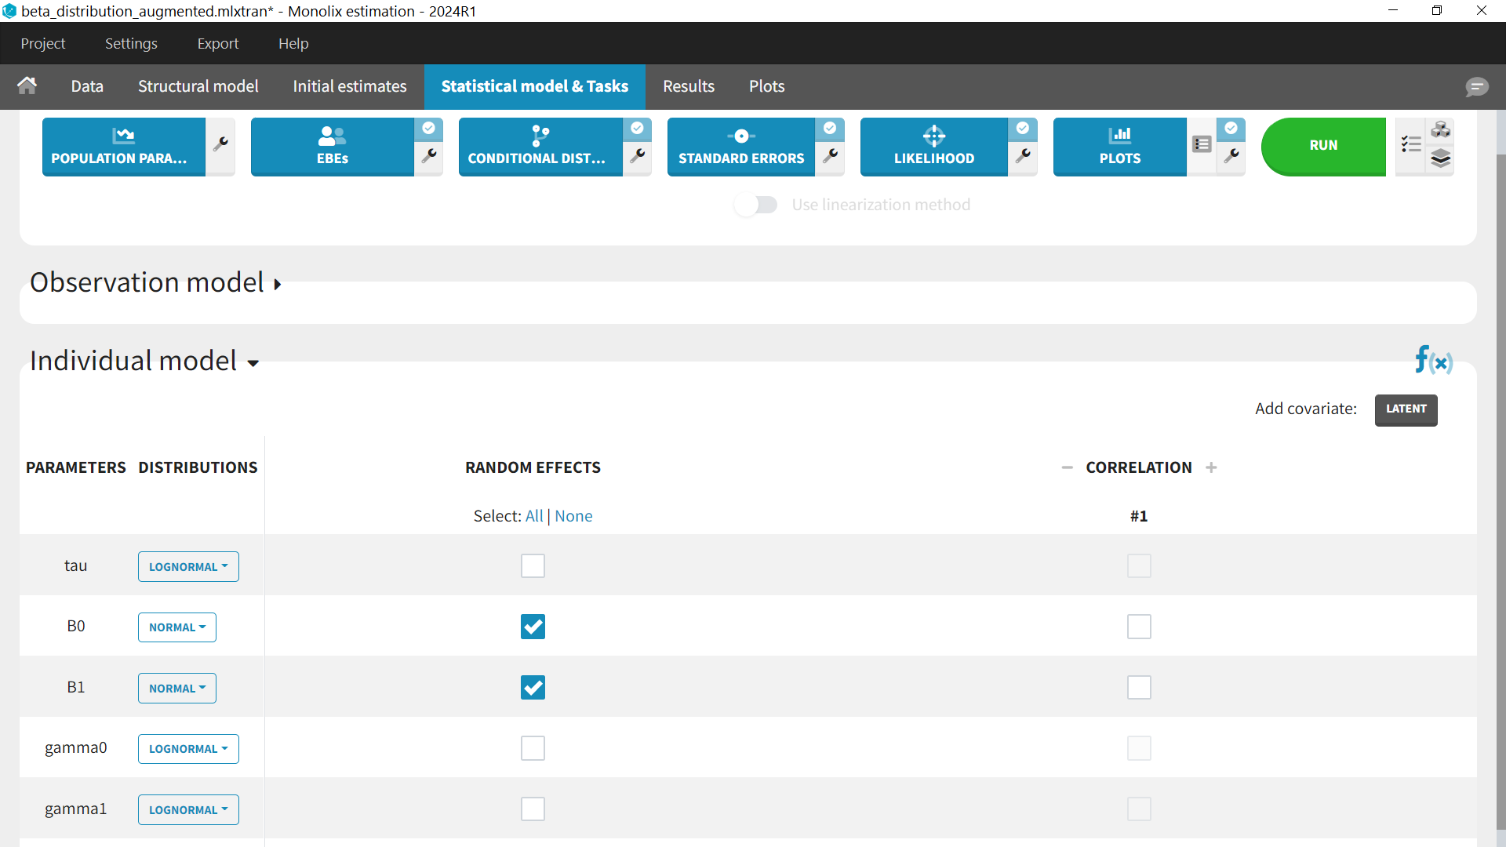Open the Export menu

(x=217, y=43)
